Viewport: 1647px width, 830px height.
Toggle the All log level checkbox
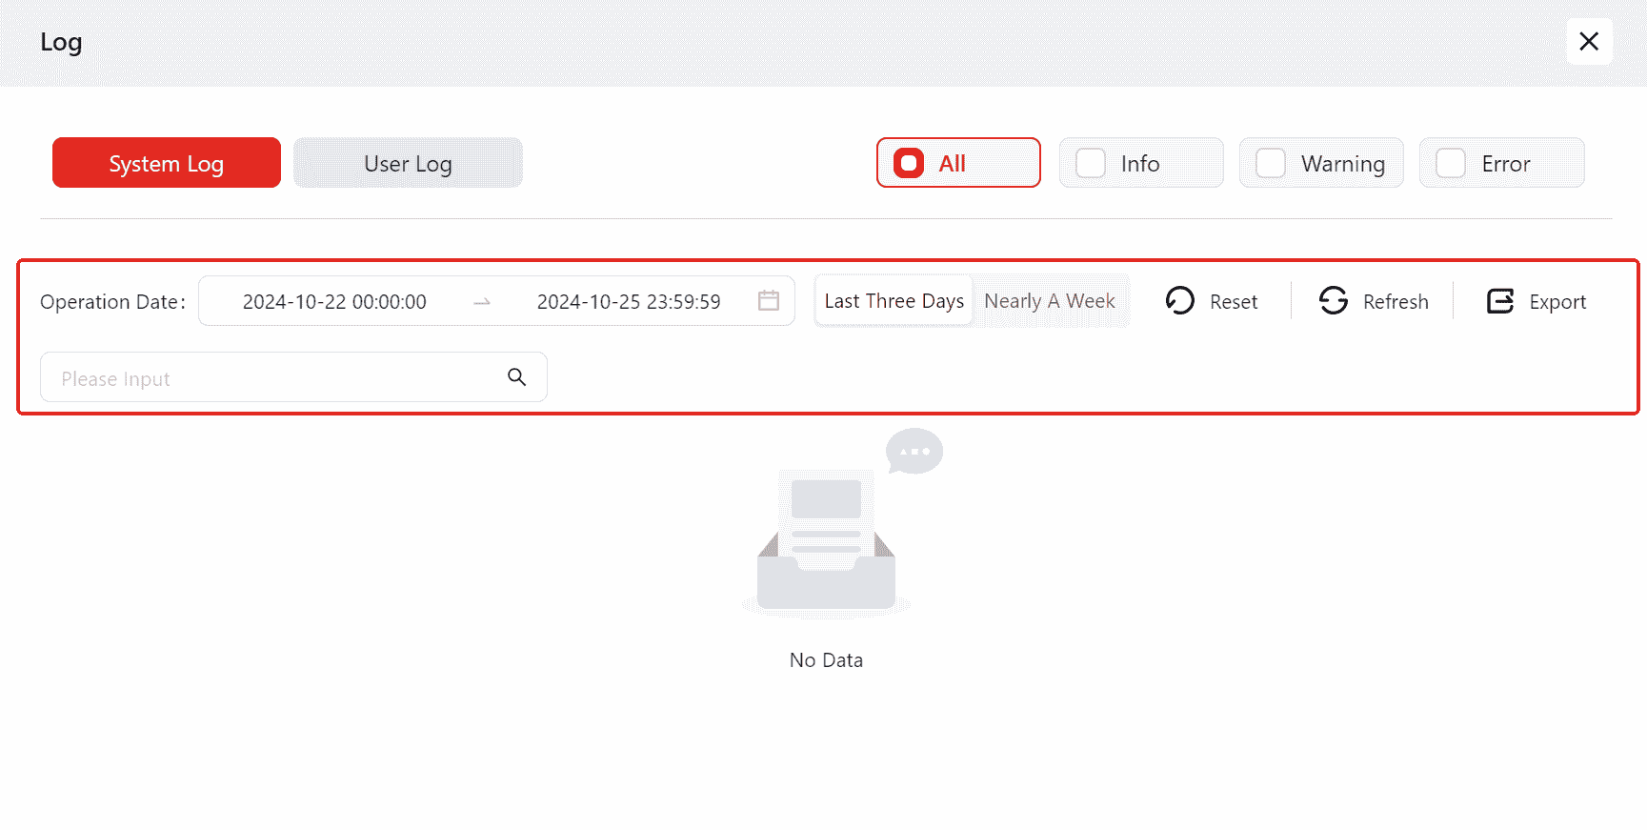click(x=909, y=164)
